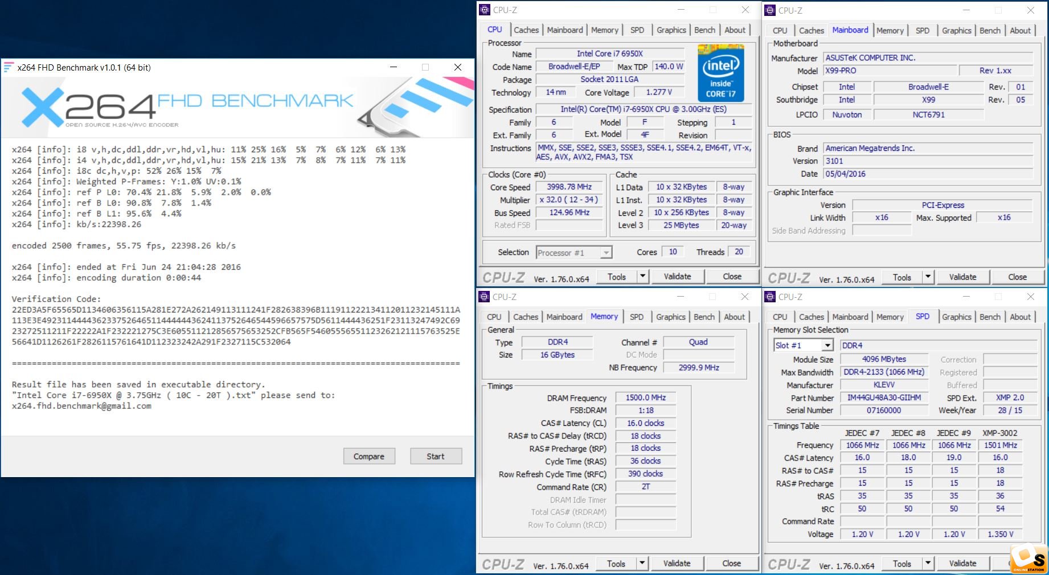Screen dimensions: 1049x575
Task: Open Caches tab in Mainboard window
Action: click(x=812, y=31)
